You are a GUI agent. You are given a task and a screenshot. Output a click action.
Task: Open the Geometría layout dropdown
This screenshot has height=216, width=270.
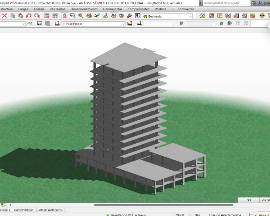(x=190, y=16)
